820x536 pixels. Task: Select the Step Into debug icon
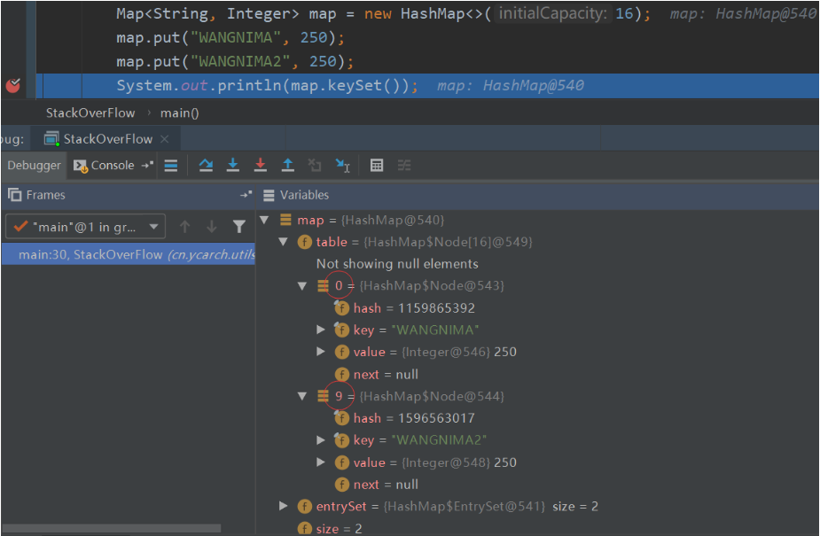[233, 165]
